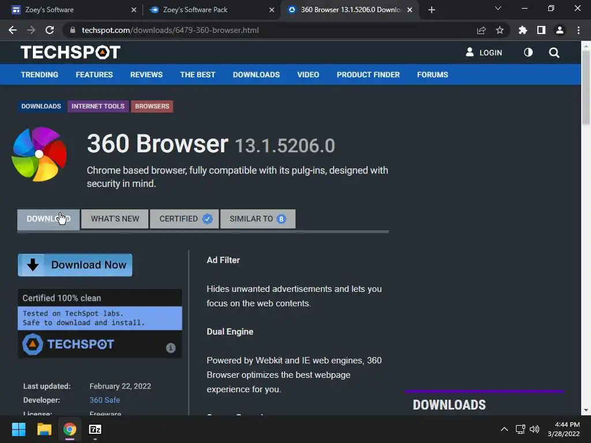
Task: Open the Chrome extensions puzzle icon
Action: click(x=522, y=30)
